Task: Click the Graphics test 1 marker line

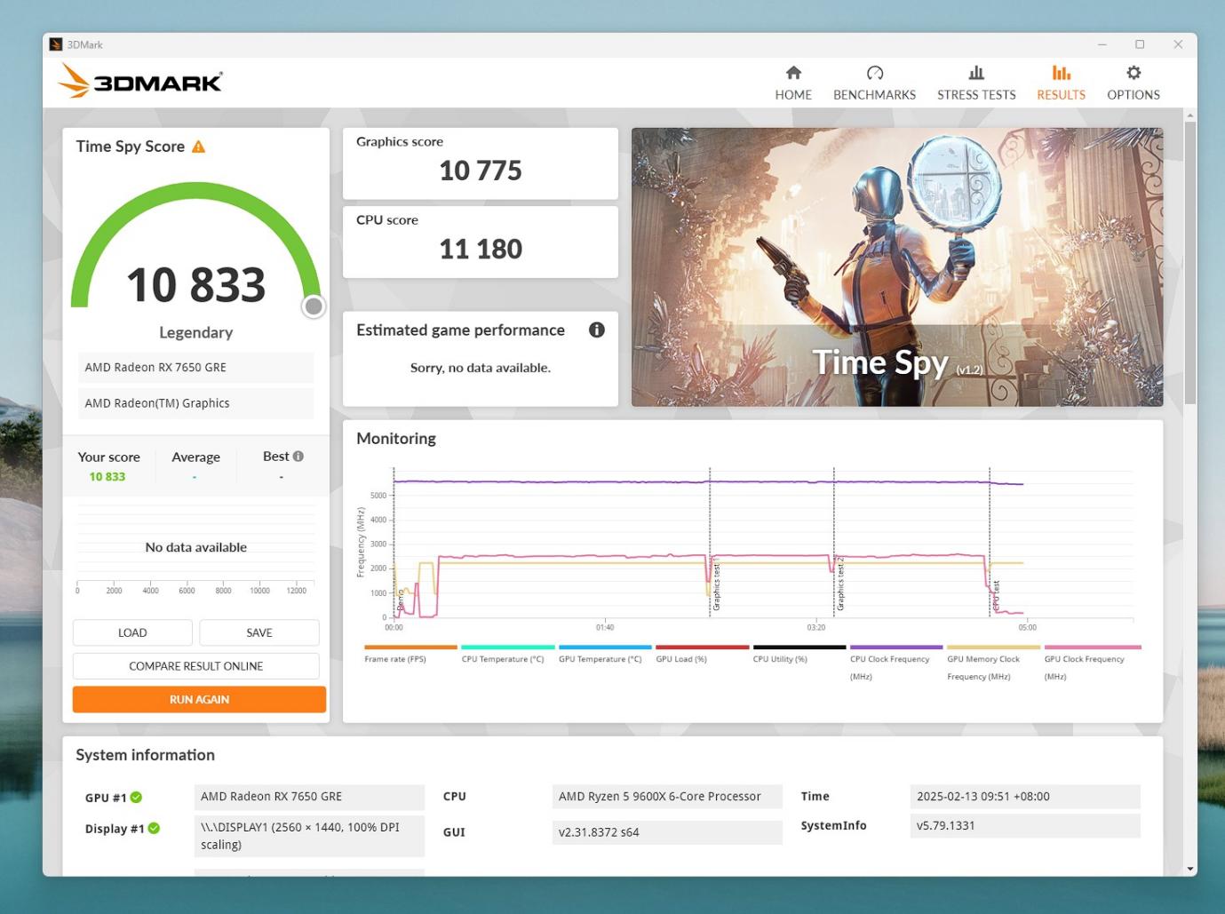Action: (710, 542)
